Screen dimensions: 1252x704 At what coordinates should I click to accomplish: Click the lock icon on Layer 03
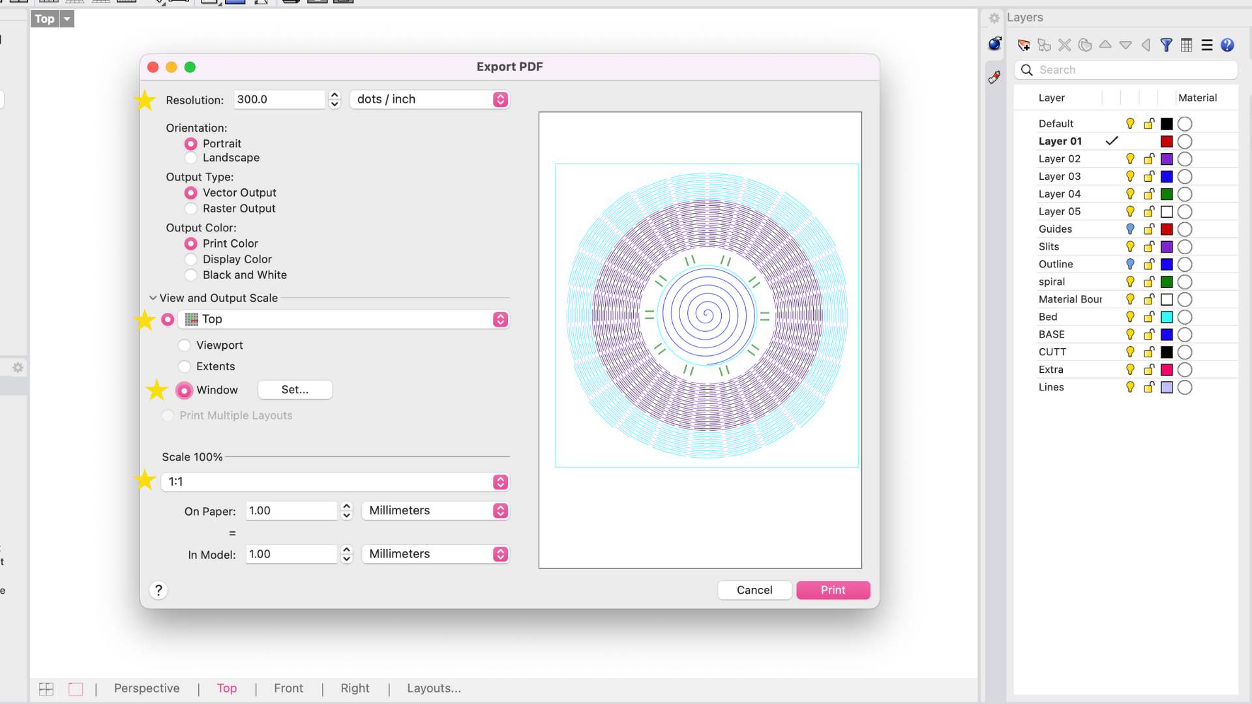click(x=1149, y=176)
